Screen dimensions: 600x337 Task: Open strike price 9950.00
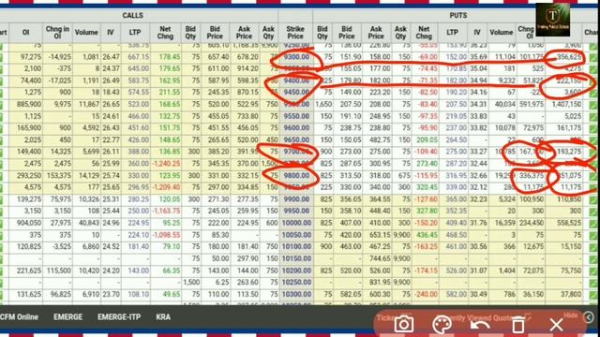coord(296,212)
